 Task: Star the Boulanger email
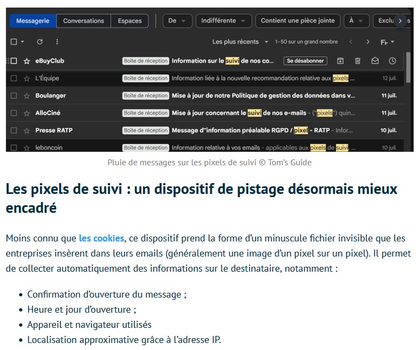(x=27, y=96)
